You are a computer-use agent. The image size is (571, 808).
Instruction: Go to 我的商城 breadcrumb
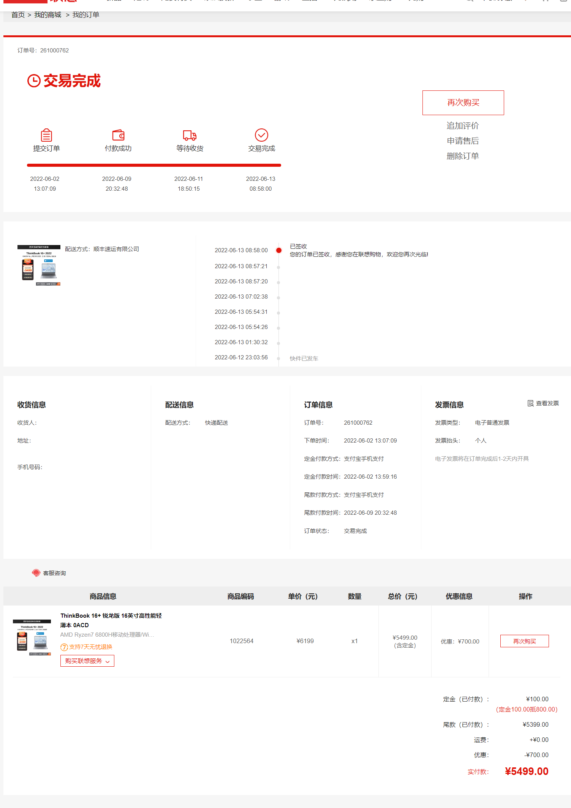[47, 15]
